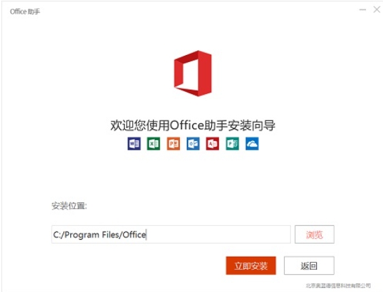The height and width of the screenshot is (292, 383).
Task: Start installation with 立即安装 button
Action: (251, 265)
